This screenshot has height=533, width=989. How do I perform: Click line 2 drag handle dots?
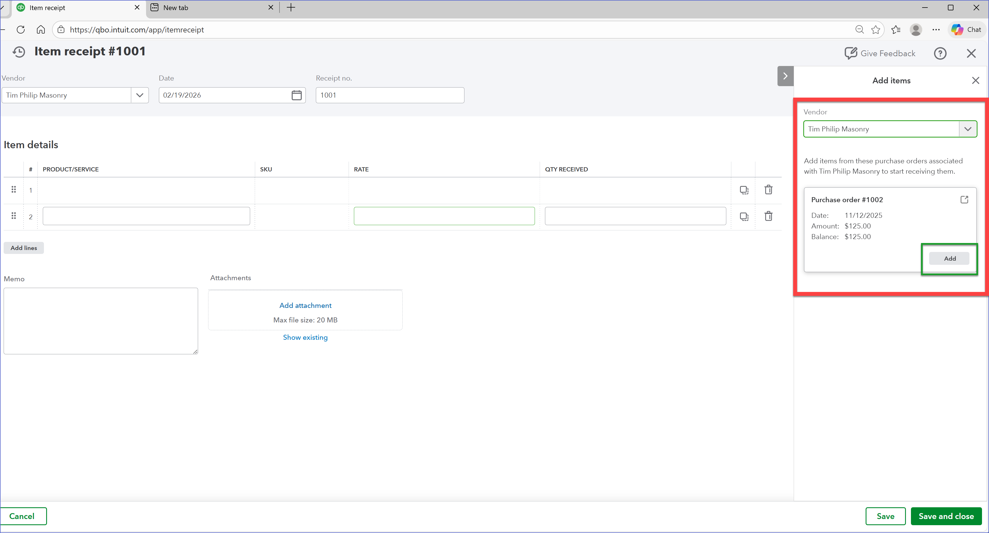[14, 216]
